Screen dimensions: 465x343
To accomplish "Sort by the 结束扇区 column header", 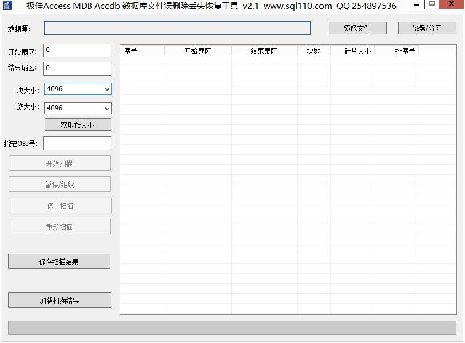I will click(x=264, y=51).
